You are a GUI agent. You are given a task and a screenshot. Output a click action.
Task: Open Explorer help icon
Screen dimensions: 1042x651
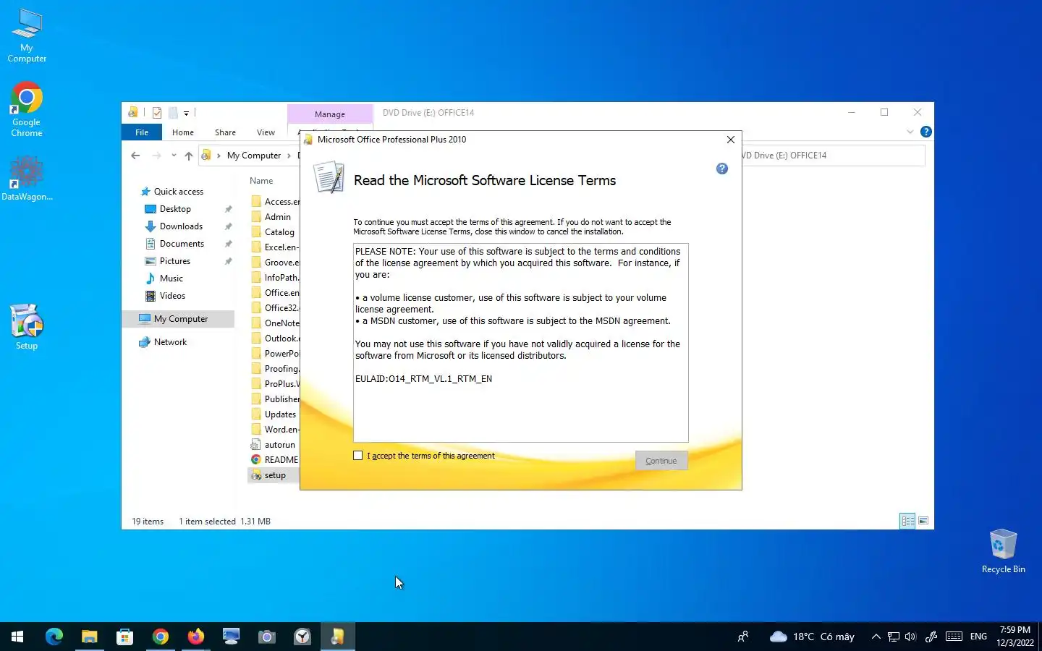[x=925, y=132]
